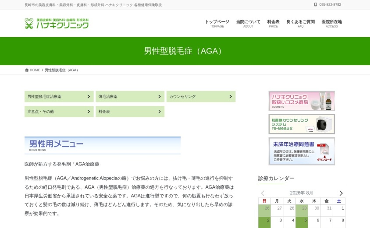Screen dimensions: 370x228
Task: Open 良くあるご質問 FAQ menu item
Action: [x=301, y=24]
